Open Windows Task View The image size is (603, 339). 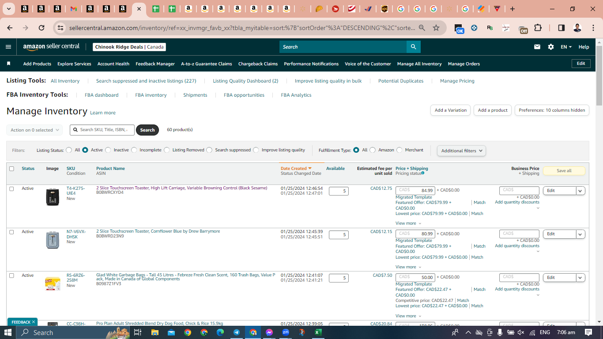137,332
